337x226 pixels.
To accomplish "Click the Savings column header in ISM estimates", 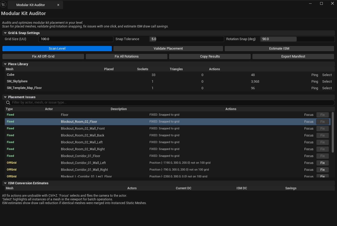I will (291, 188).
